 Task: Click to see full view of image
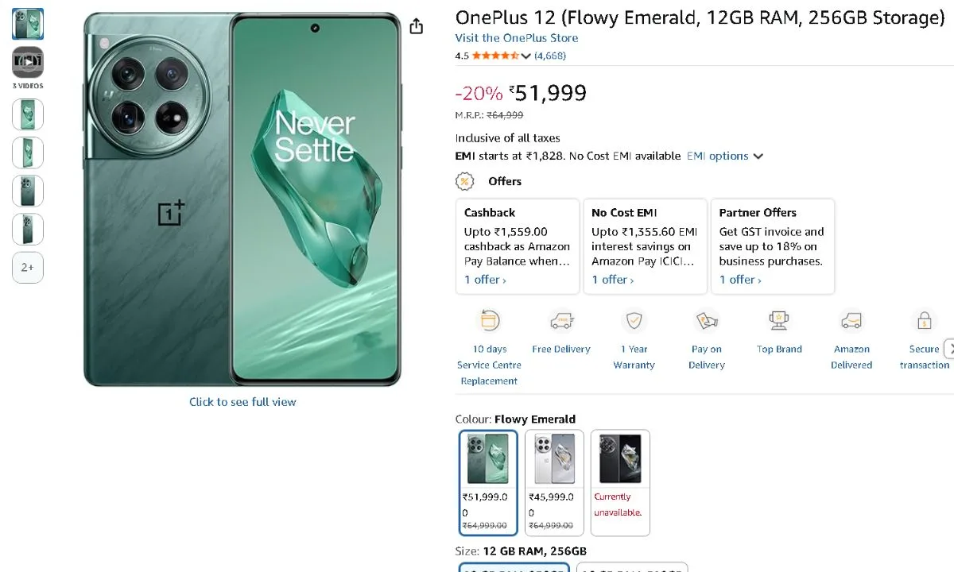[x=242, y=402]
